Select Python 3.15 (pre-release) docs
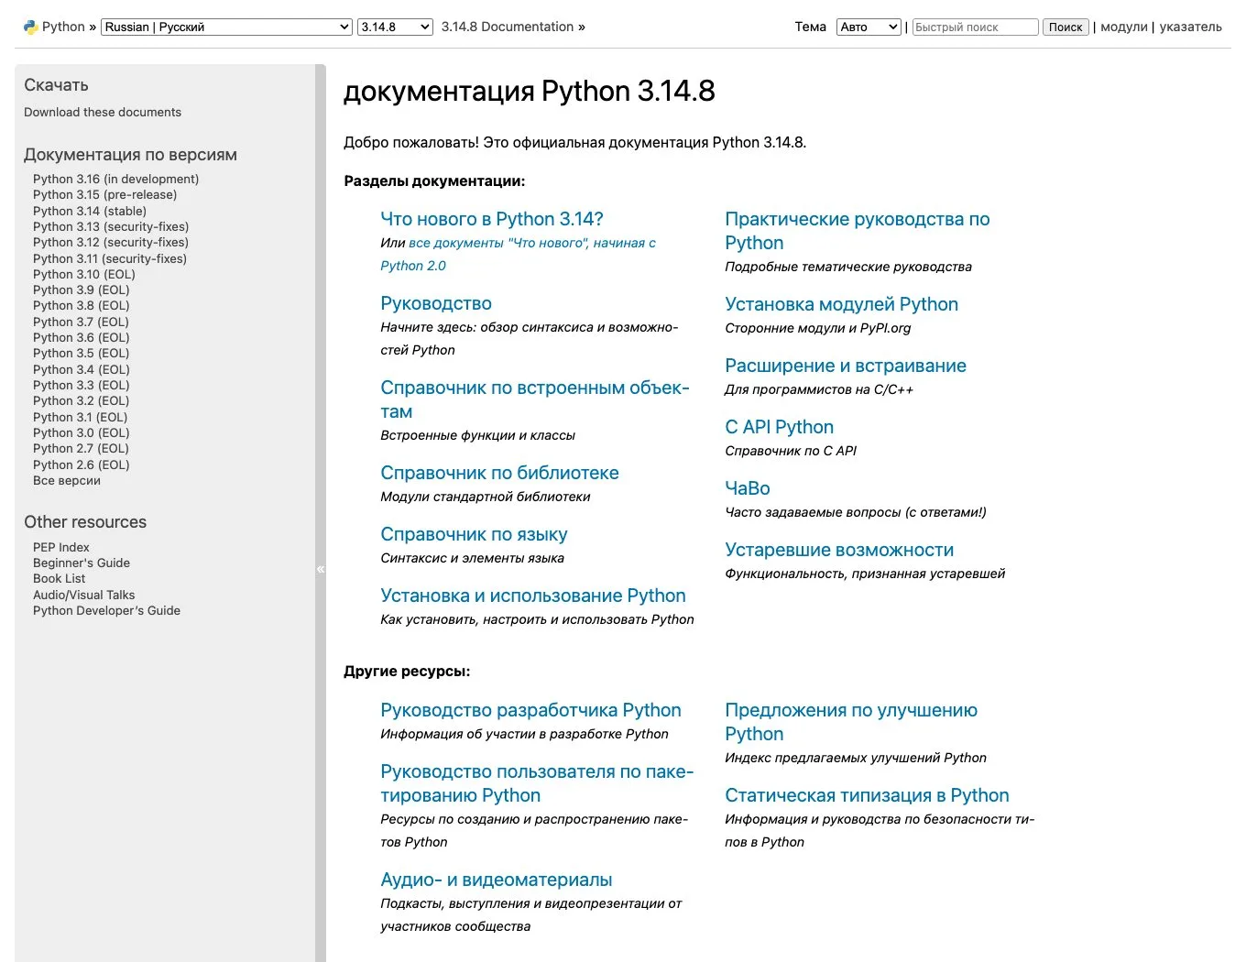 (x=104, y=194)
